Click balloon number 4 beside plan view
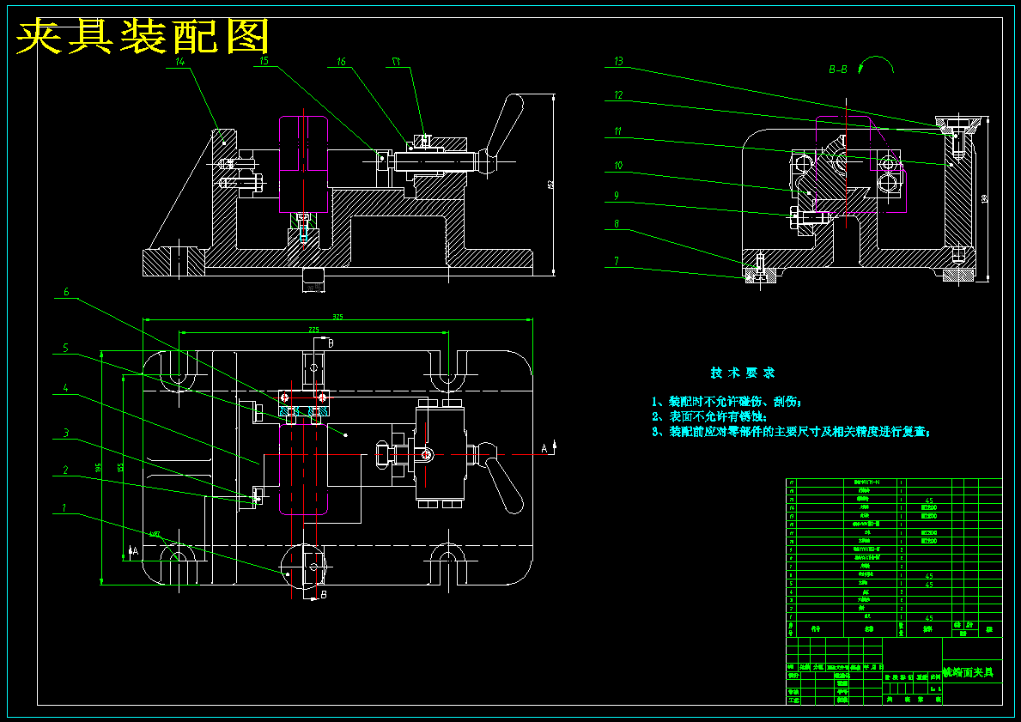Viewport: 1021px width, 722px height. (66, 388)
